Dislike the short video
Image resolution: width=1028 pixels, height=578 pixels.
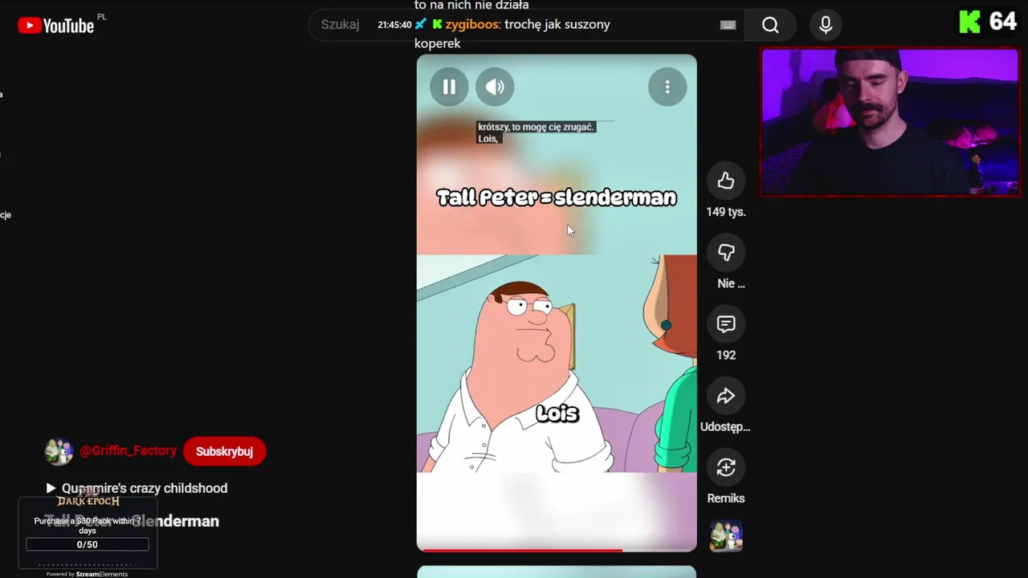726,252
